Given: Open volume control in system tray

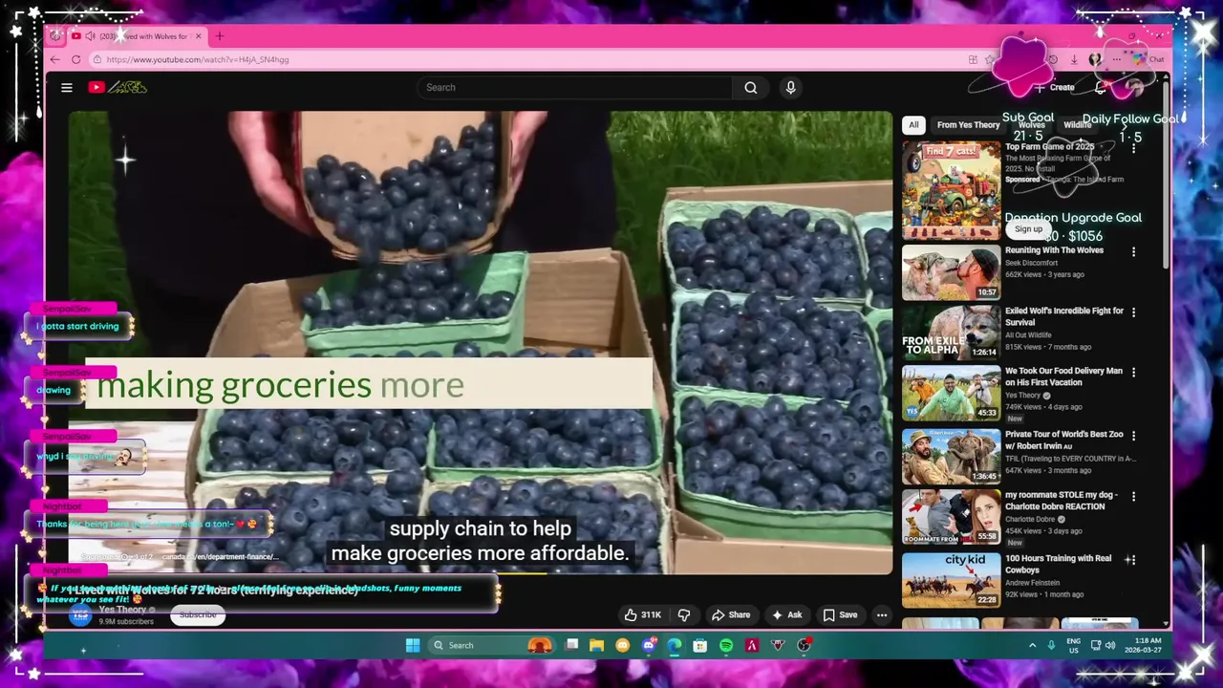Looking at the screenshot, I should pos(1109,645).
